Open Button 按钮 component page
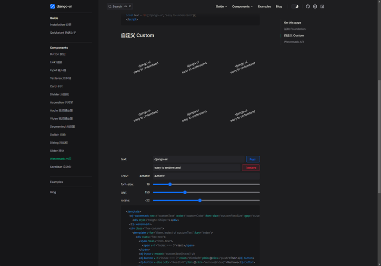The image size is (381, 266). (x=58, y=54)
